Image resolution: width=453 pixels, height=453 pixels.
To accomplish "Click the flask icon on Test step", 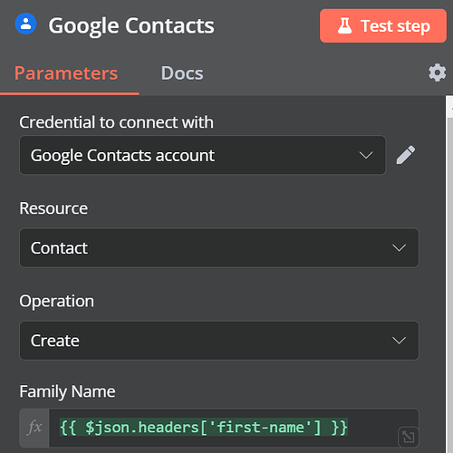I will click(344, 25).
